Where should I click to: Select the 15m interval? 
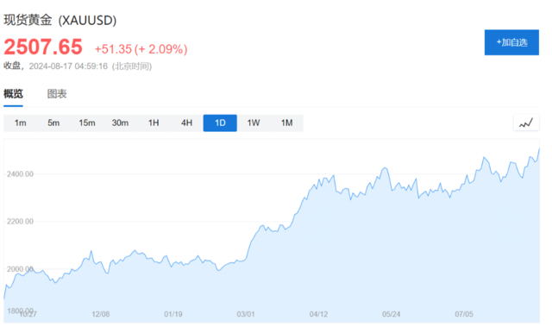point(86,123)
